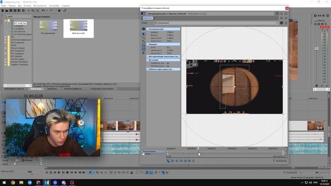Expand the Sapphire Transitions folder

tap(6, 65)
